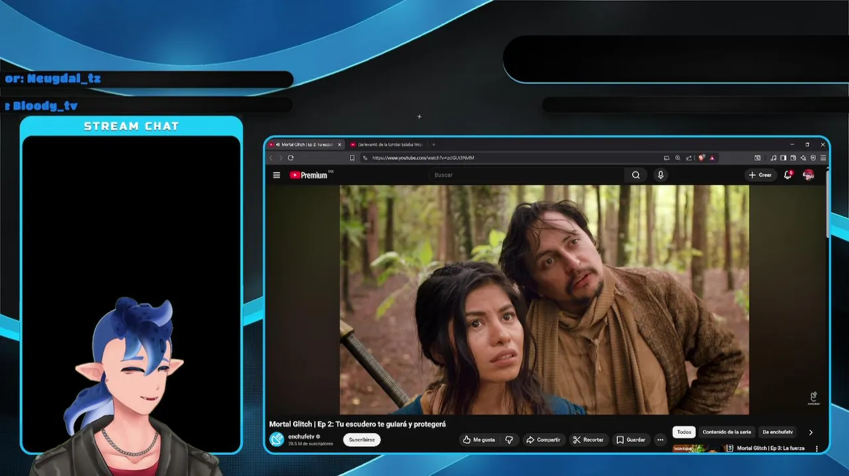Open site settings icon beside the URL
Image resolution: width=849 pixels, height=476 pixels.
pyautogui.click(x=365, y=158)
